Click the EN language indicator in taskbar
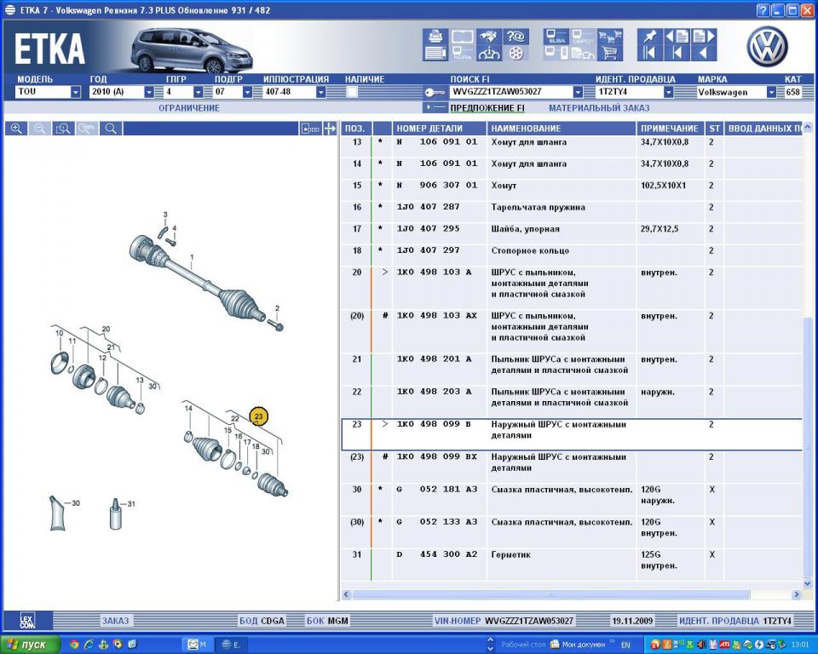Image resolution: width=818 pixels, height=654 pixels. pyautogui.click(x=625, y=645)
